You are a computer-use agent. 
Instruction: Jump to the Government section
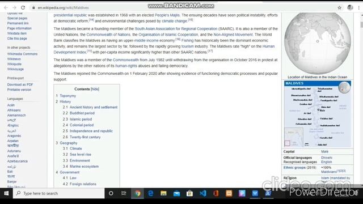click(x=69, y=172)
